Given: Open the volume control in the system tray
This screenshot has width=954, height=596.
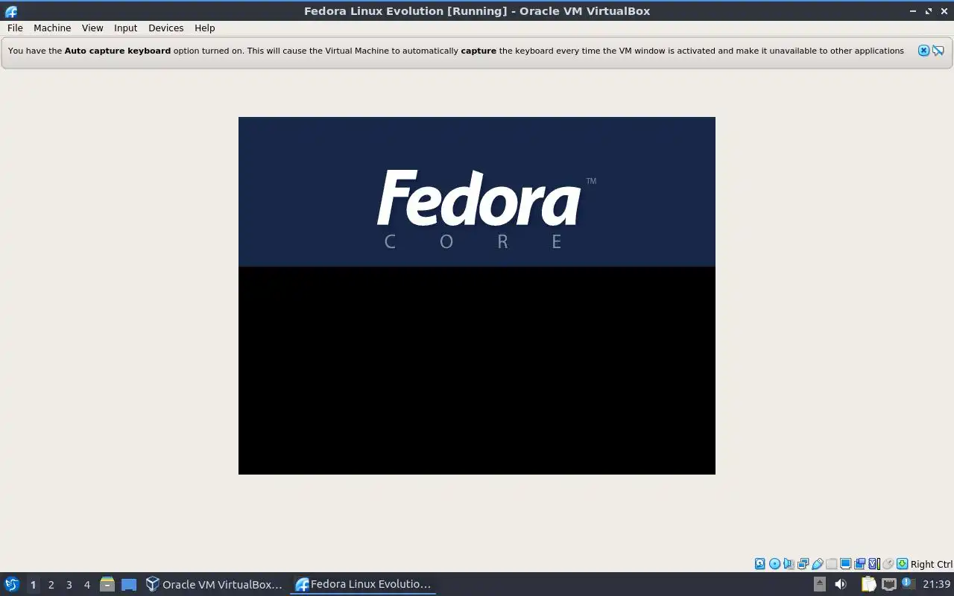Looking at the screenshot, I should pos(841,584).
